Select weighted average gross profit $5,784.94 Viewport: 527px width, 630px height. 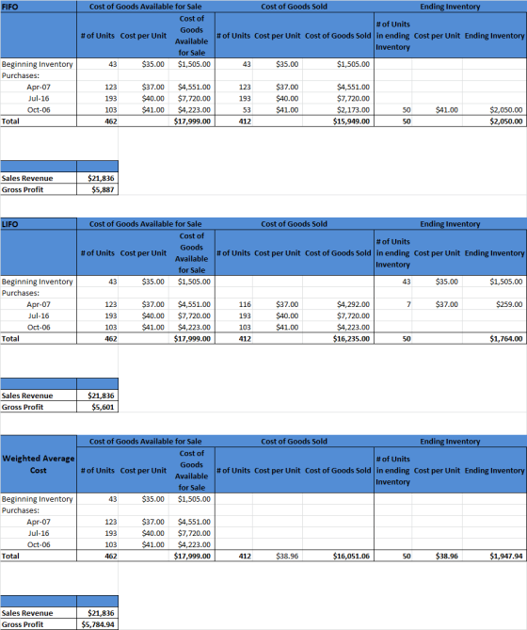coord(98,624)
